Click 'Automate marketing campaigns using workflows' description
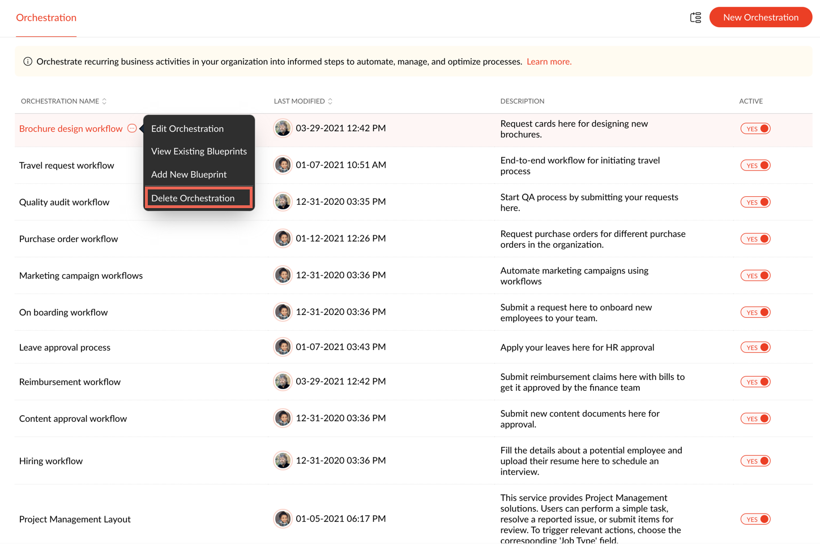820x544 pixels. click(574, 276)
